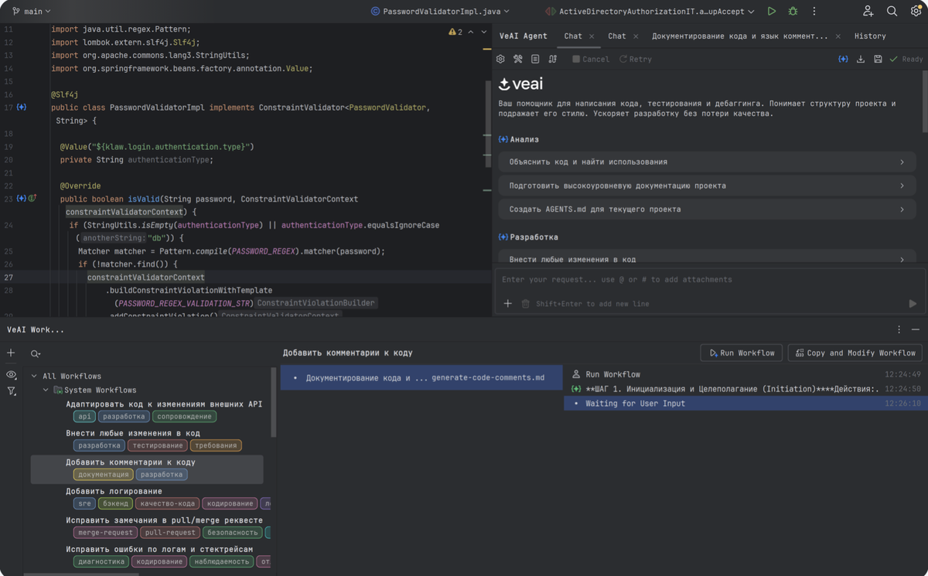928x576 pixels.
Task: Click the add collaborator person icon
Action: coord(868,12)
